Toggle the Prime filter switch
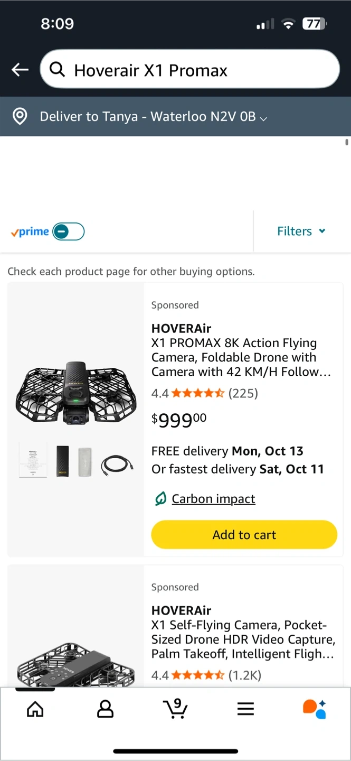The width and height of the screenshot is (351, 761). [x=69, y=231]
